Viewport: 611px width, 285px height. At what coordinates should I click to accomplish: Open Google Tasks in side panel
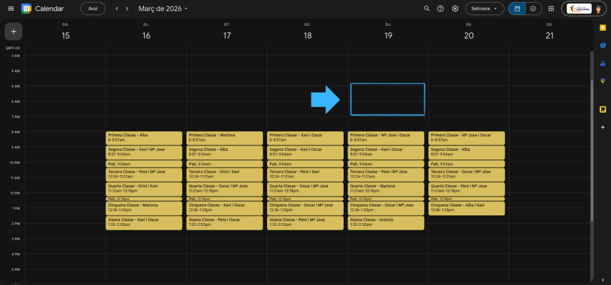[x=603, y=45]
